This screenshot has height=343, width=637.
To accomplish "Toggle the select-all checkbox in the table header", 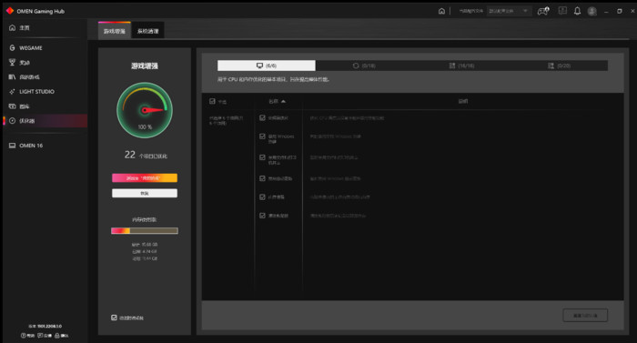I will point(212,101).
